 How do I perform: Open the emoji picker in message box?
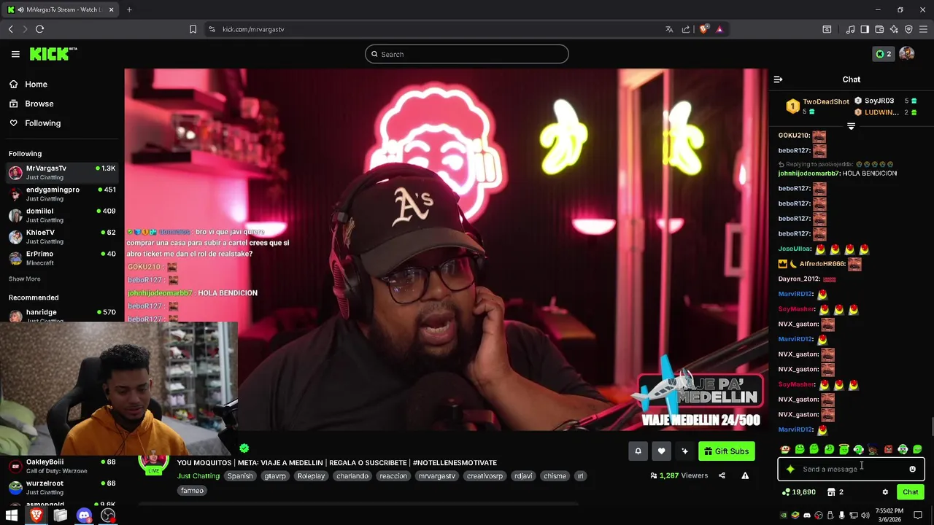tap(912, 469)
